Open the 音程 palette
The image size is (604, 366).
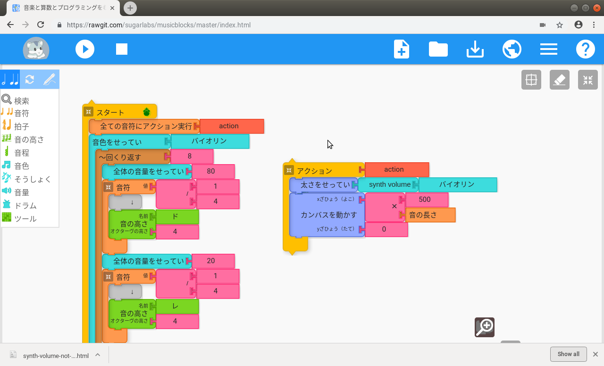coord(16,153)
